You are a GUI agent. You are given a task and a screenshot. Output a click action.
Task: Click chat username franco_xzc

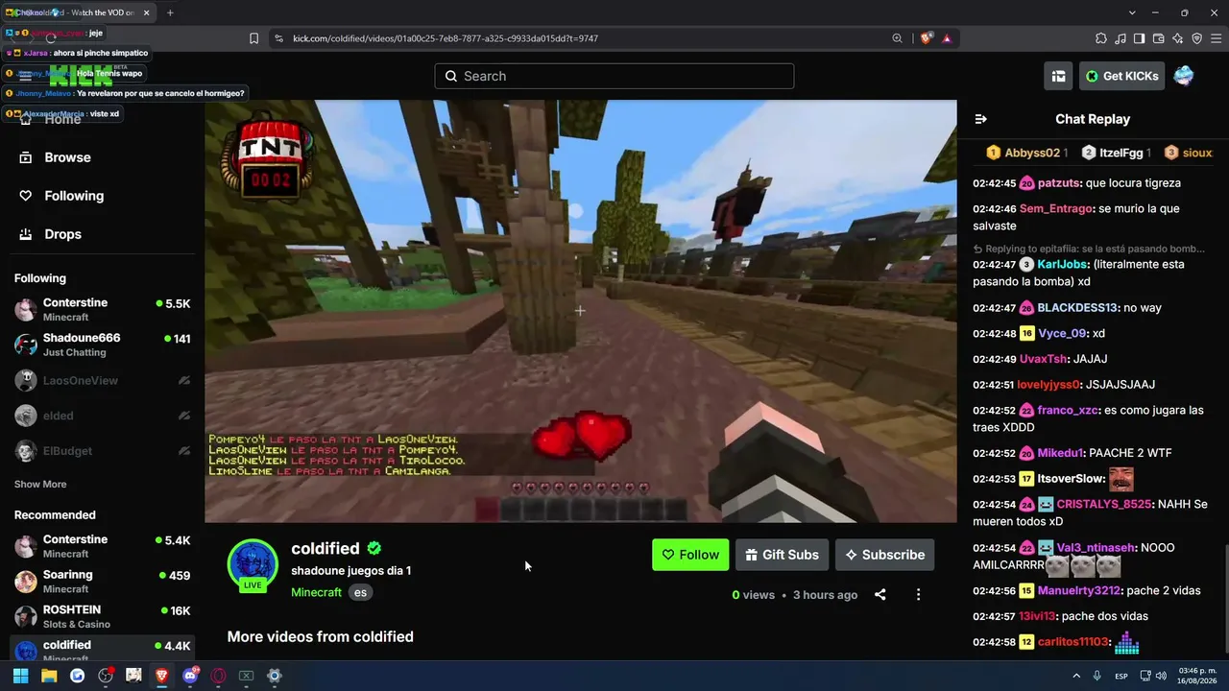(1068, 410)
